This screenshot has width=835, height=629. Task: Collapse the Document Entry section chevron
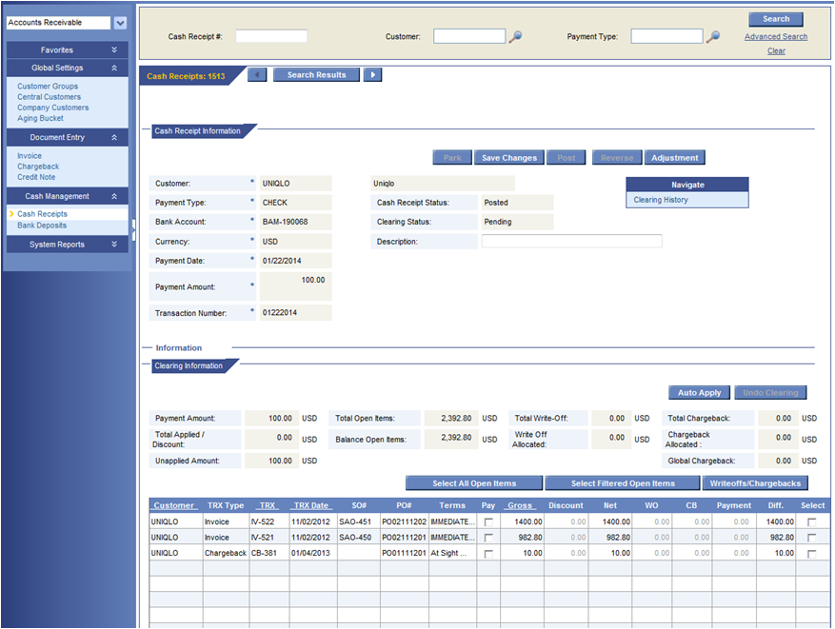coord(114,138)
